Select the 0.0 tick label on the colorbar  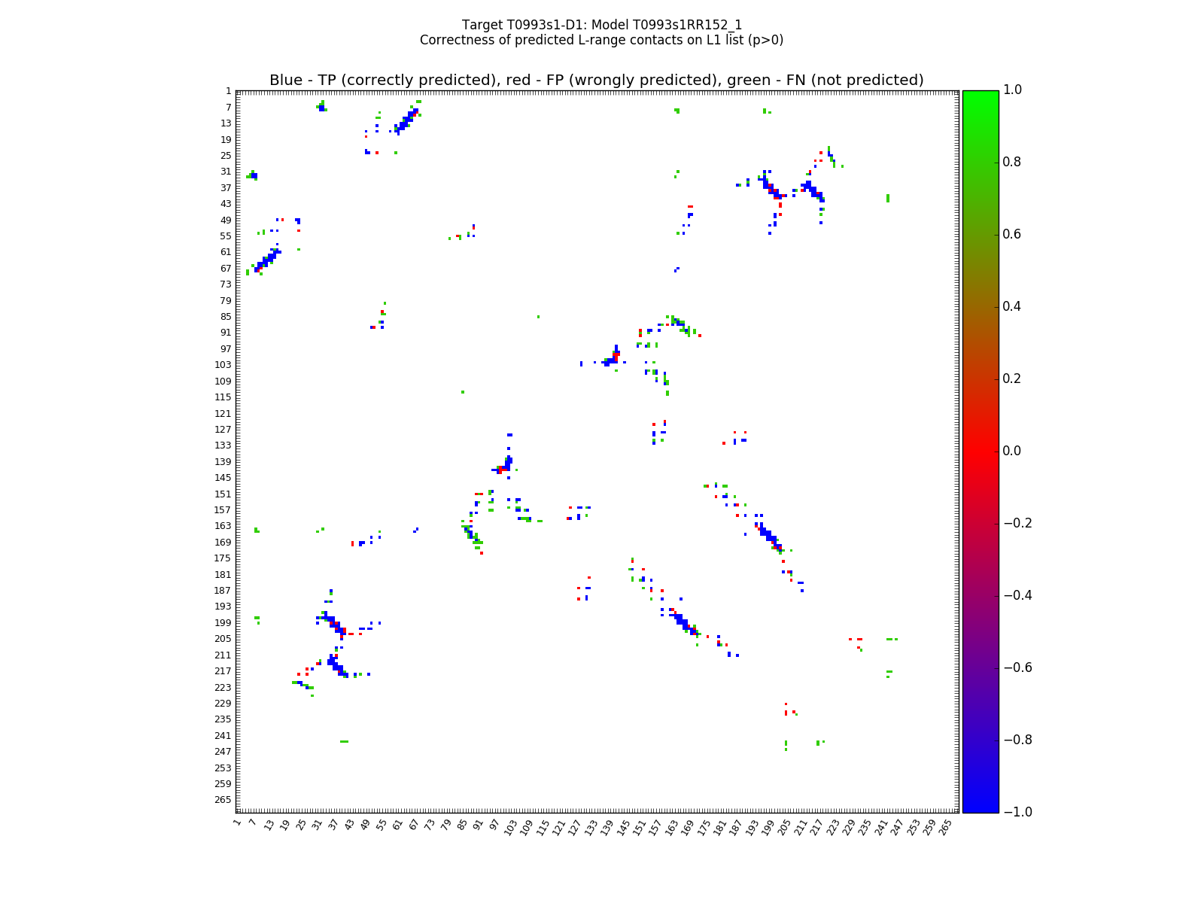coord(1012,451)
